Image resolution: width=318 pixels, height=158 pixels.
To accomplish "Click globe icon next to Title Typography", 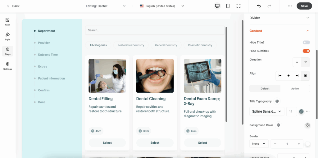I will (x=277, y=101).
